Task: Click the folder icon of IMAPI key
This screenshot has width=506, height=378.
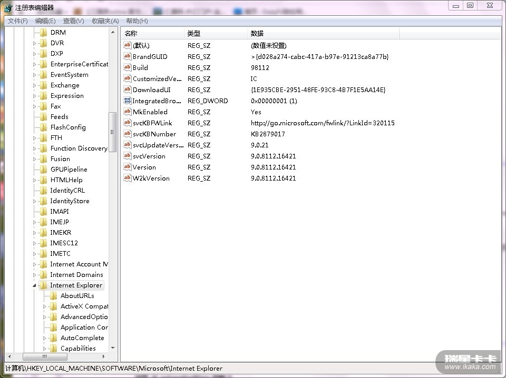Action: point(43,212)
